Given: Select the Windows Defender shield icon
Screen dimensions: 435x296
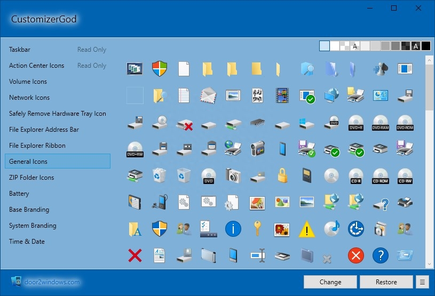Looking at the screenshot, I should [160, 68].
